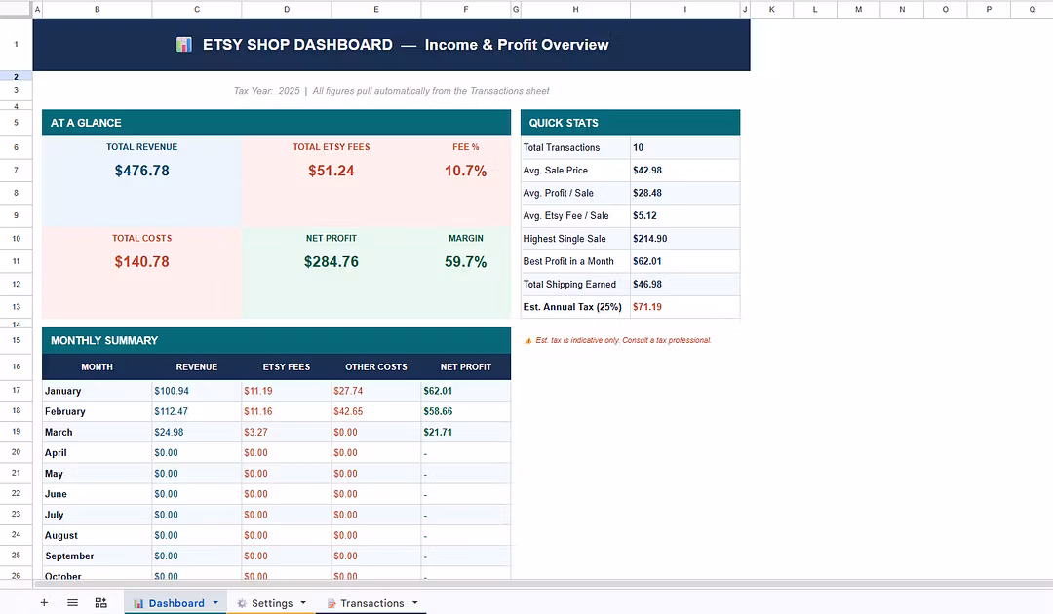Click total costs value $140.78
Viewport: 1053px width, 614px height.
pos(141,262)
